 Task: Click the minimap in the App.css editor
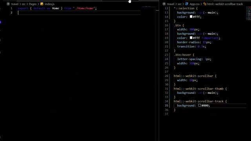[x=249, y=13]
